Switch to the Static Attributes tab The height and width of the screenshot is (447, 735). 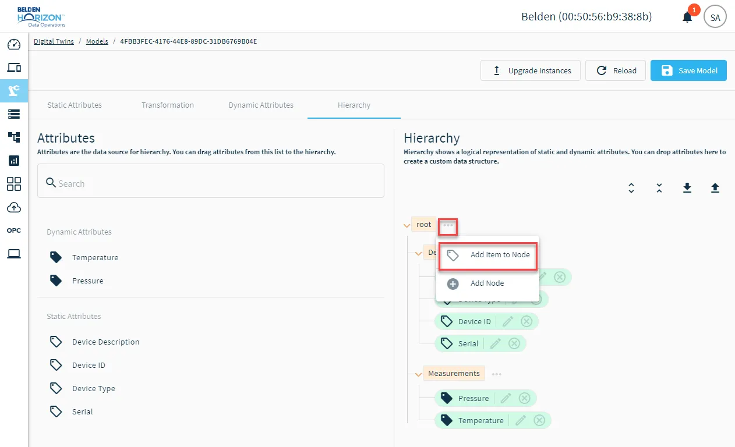coord(75,105)
